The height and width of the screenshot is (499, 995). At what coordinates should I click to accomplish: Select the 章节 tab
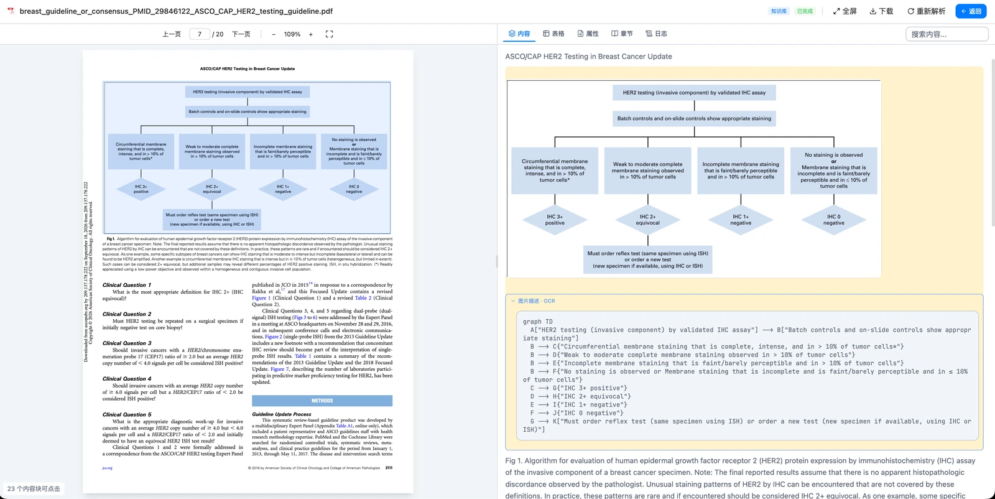click(x=622, y=34)
